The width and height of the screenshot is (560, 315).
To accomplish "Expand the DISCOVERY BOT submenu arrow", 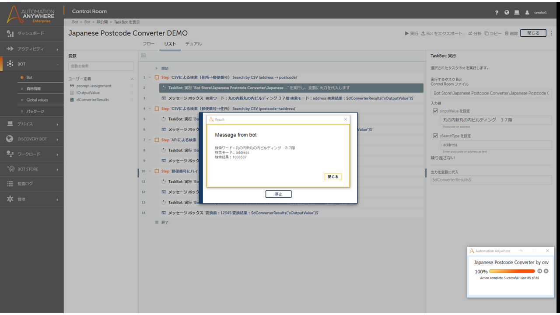I will [x=57, y=140].
